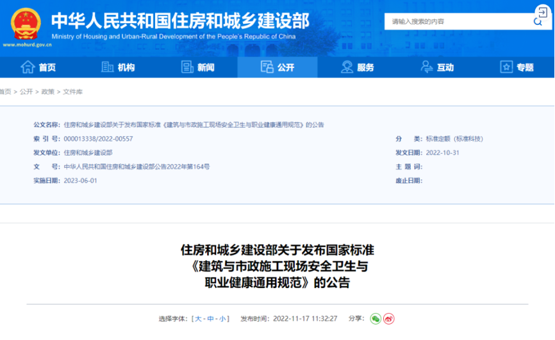
Task: Select small font size 小
Action: pos(222,319)
